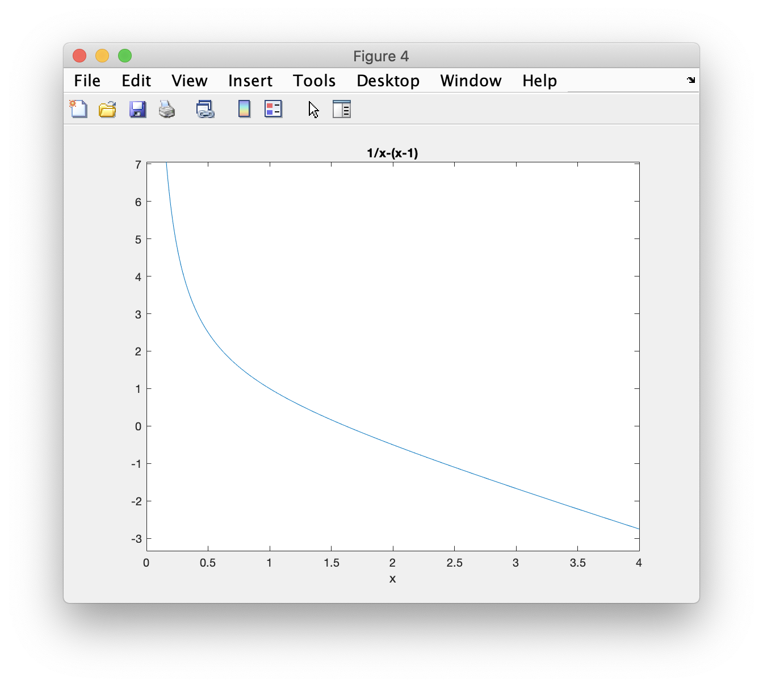Open the View menu
This screenshot has height=687, width=763.
pos(190,81)
